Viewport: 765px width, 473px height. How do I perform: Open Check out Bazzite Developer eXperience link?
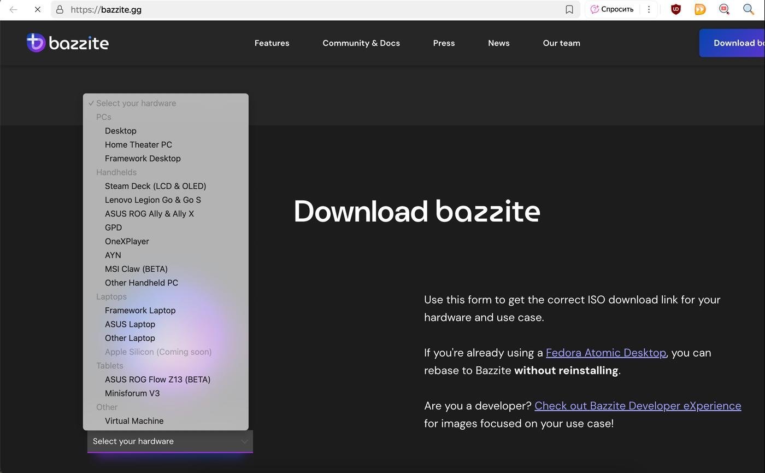point(638,406)
